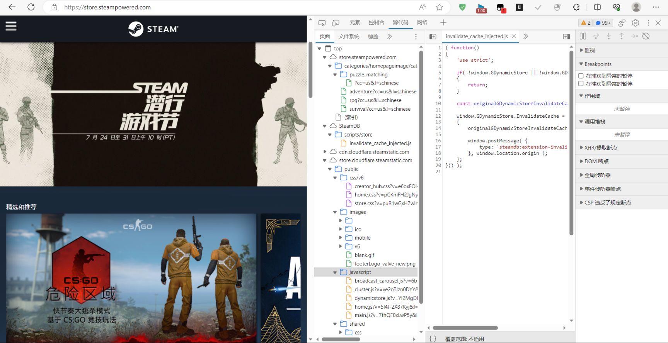668x343 pixels.
Task: Click the Steam logo in the page header
Action: (x=153, y=29)
